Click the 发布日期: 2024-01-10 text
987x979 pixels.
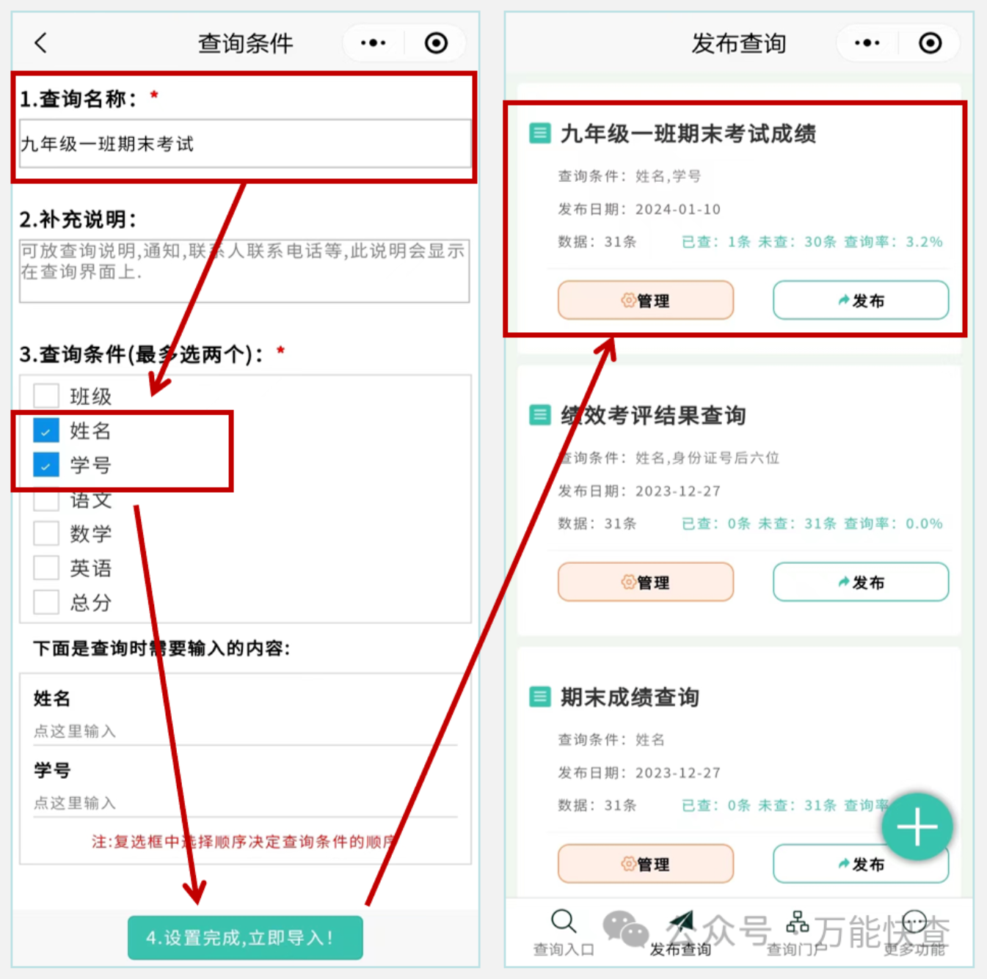coord(639,209)
